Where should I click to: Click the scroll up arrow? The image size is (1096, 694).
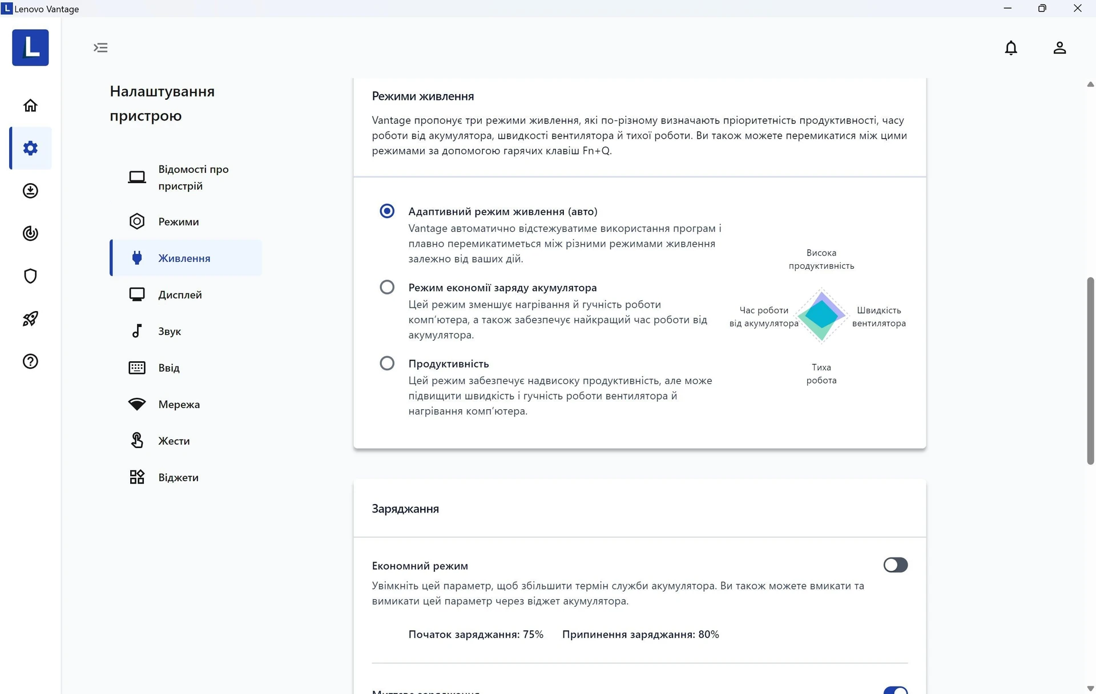pyautogui.click(x=1090, y=84)
